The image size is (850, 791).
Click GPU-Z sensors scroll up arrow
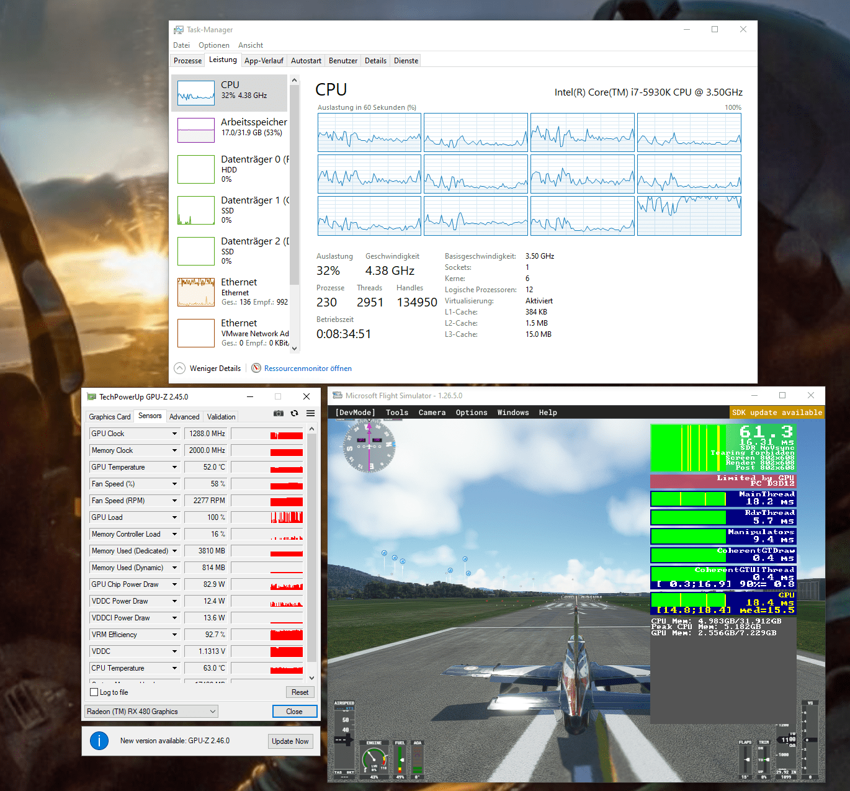(x=311, y=429)
